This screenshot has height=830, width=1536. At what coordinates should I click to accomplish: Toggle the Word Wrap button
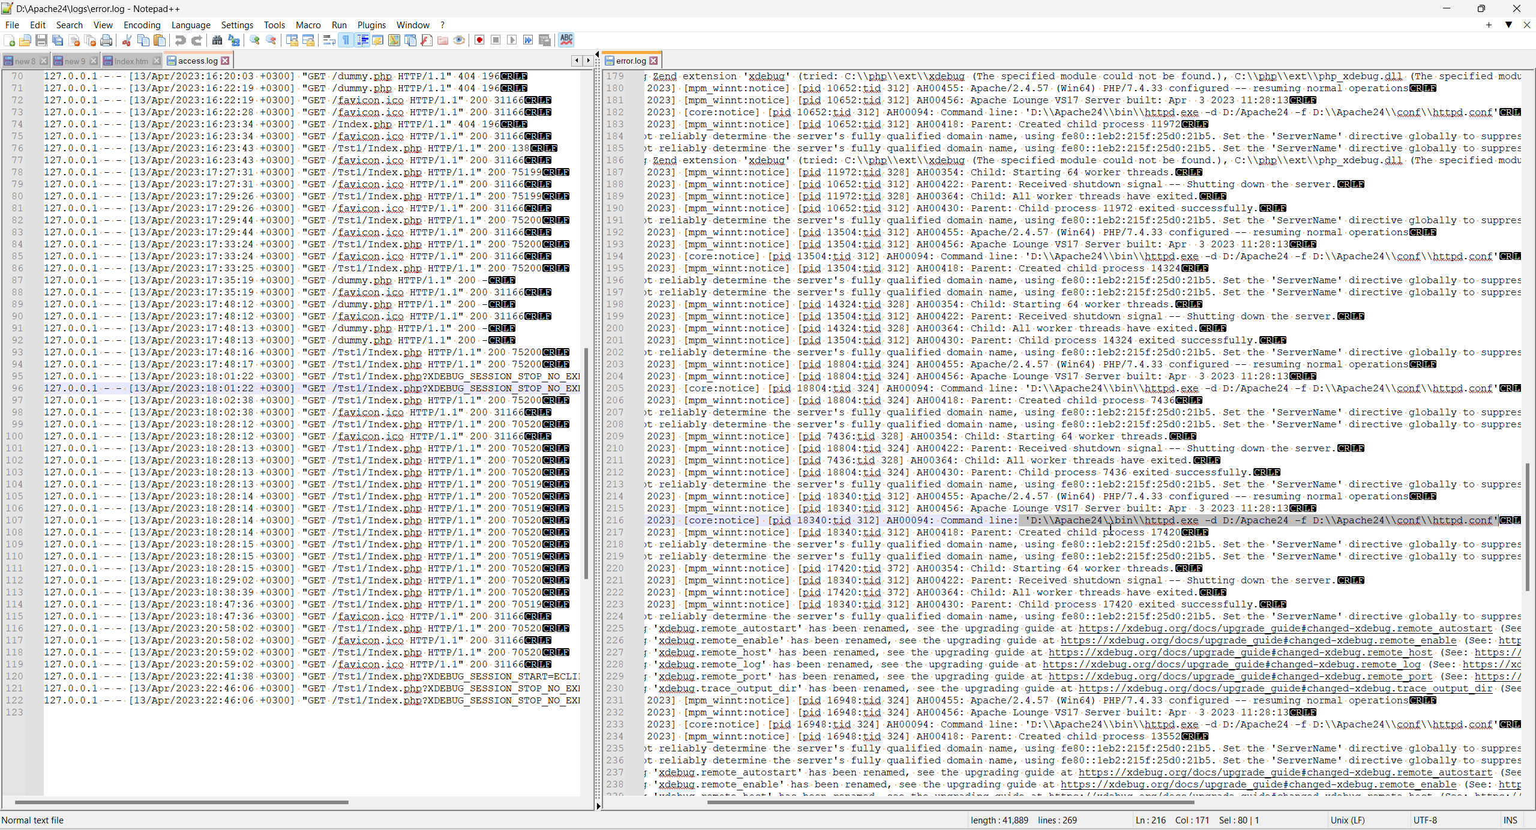tap(329, 40)
